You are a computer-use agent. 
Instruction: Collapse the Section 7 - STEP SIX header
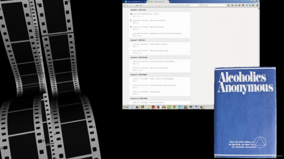pos(160,40)
